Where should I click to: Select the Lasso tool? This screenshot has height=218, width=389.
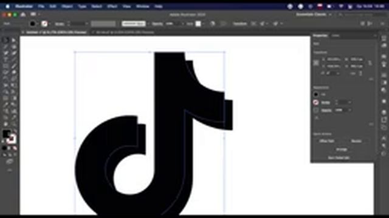13,47
